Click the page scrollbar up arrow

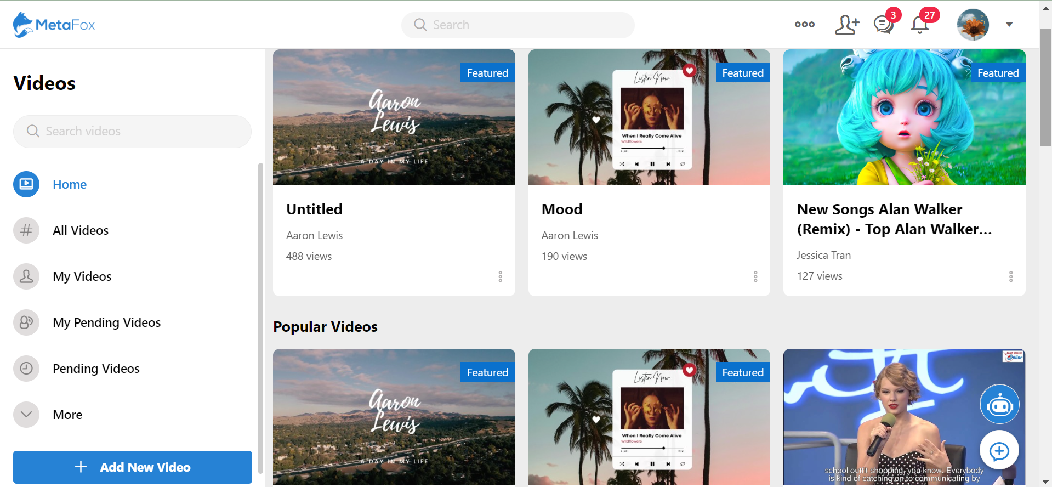point(1046,8)
